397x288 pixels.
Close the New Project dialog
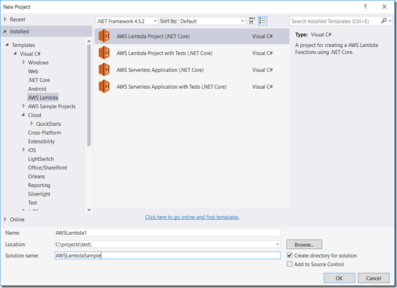[x=384, y=7]
